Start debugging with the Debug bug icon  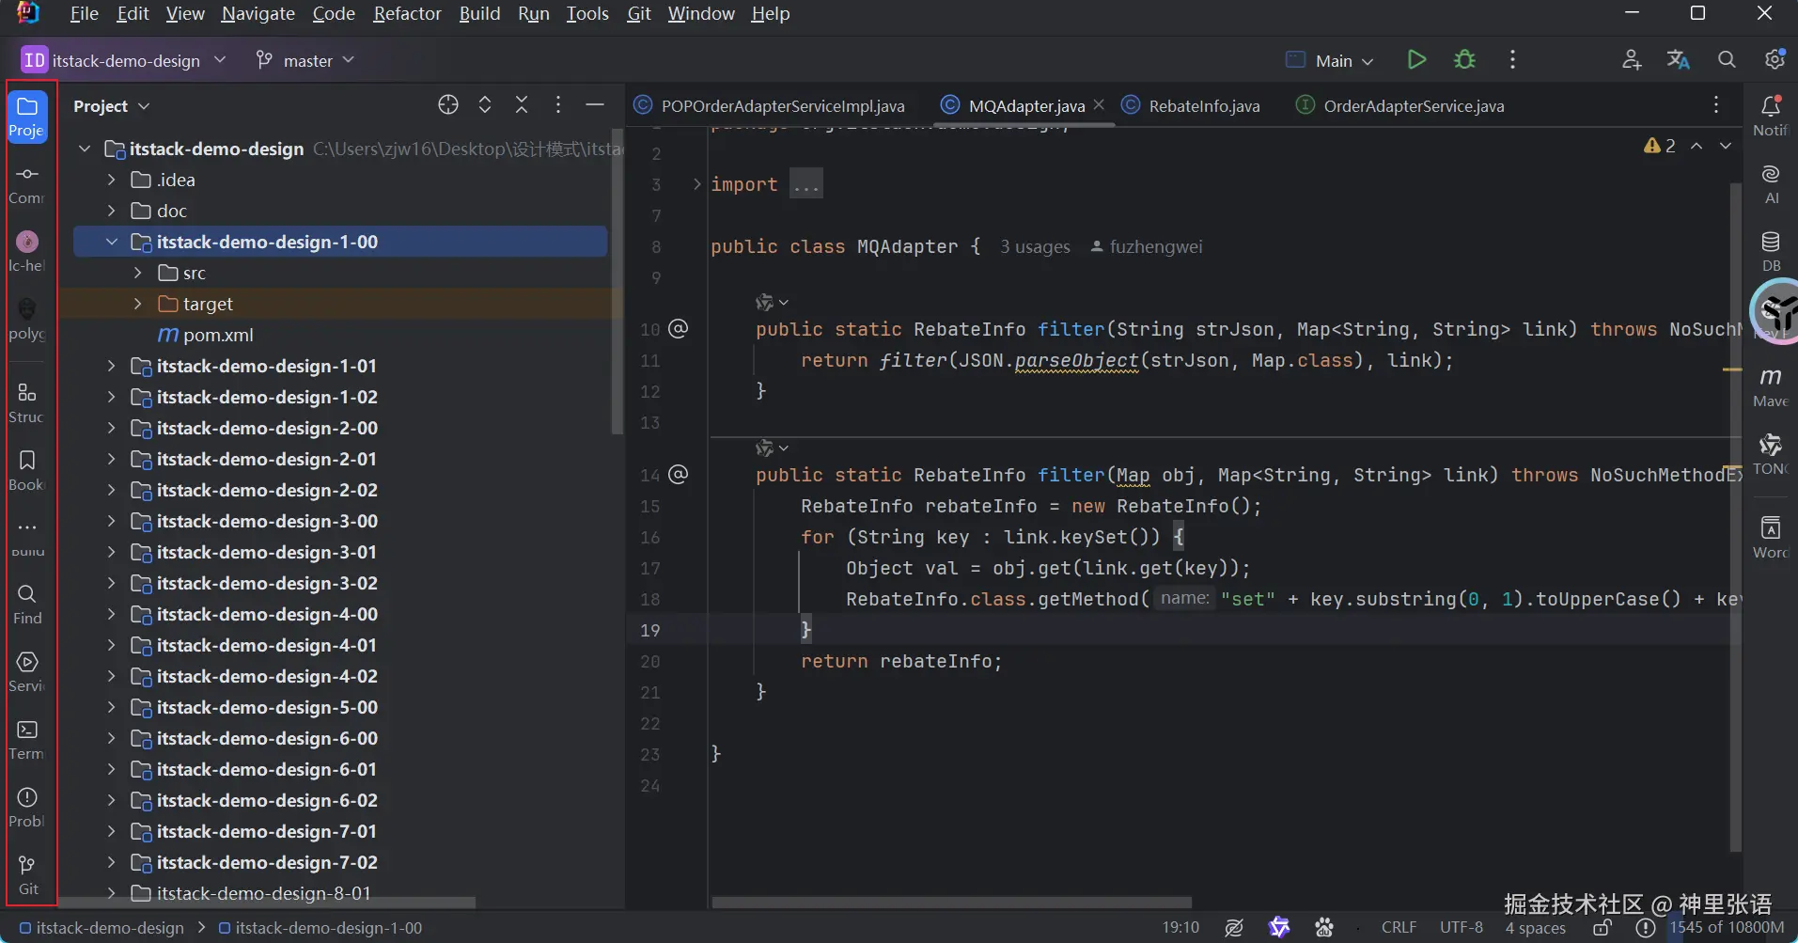[1464, 60]
